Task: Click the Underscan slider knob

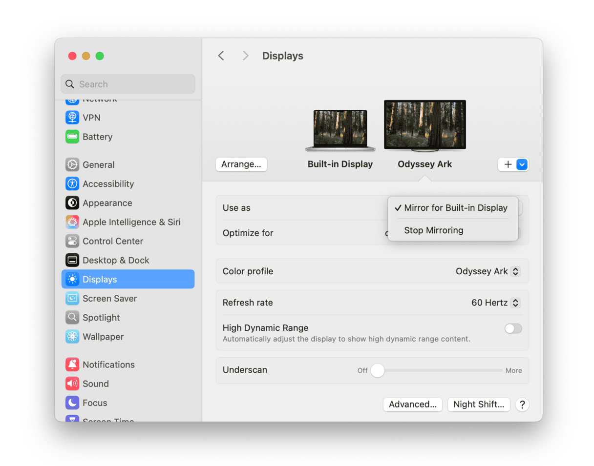Action: coord(377,370)
